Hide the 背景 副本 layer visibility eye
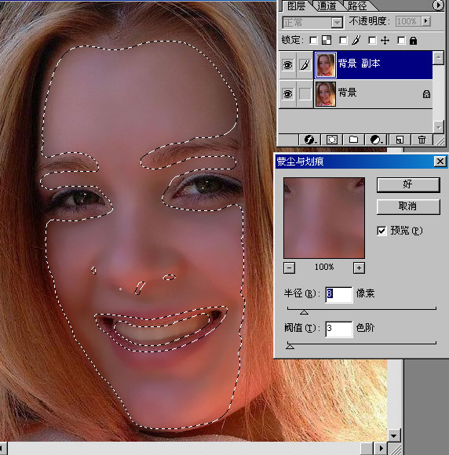The height and width of the screenshot is (455, 449). click(x=287, y=64)
